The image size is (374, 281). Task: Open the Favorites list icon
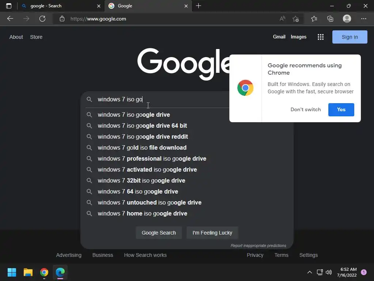tap(314, 19)
